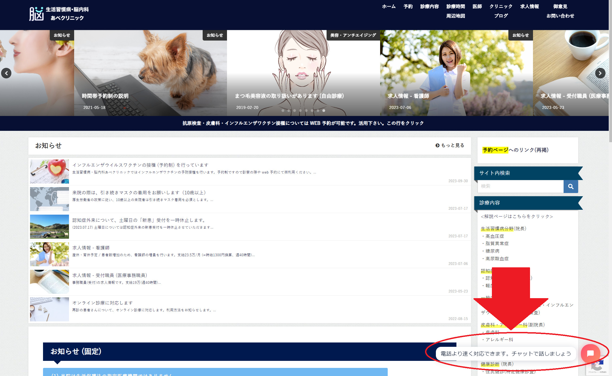
Task: Open the 予約 menu item
Action: point(408,6)
